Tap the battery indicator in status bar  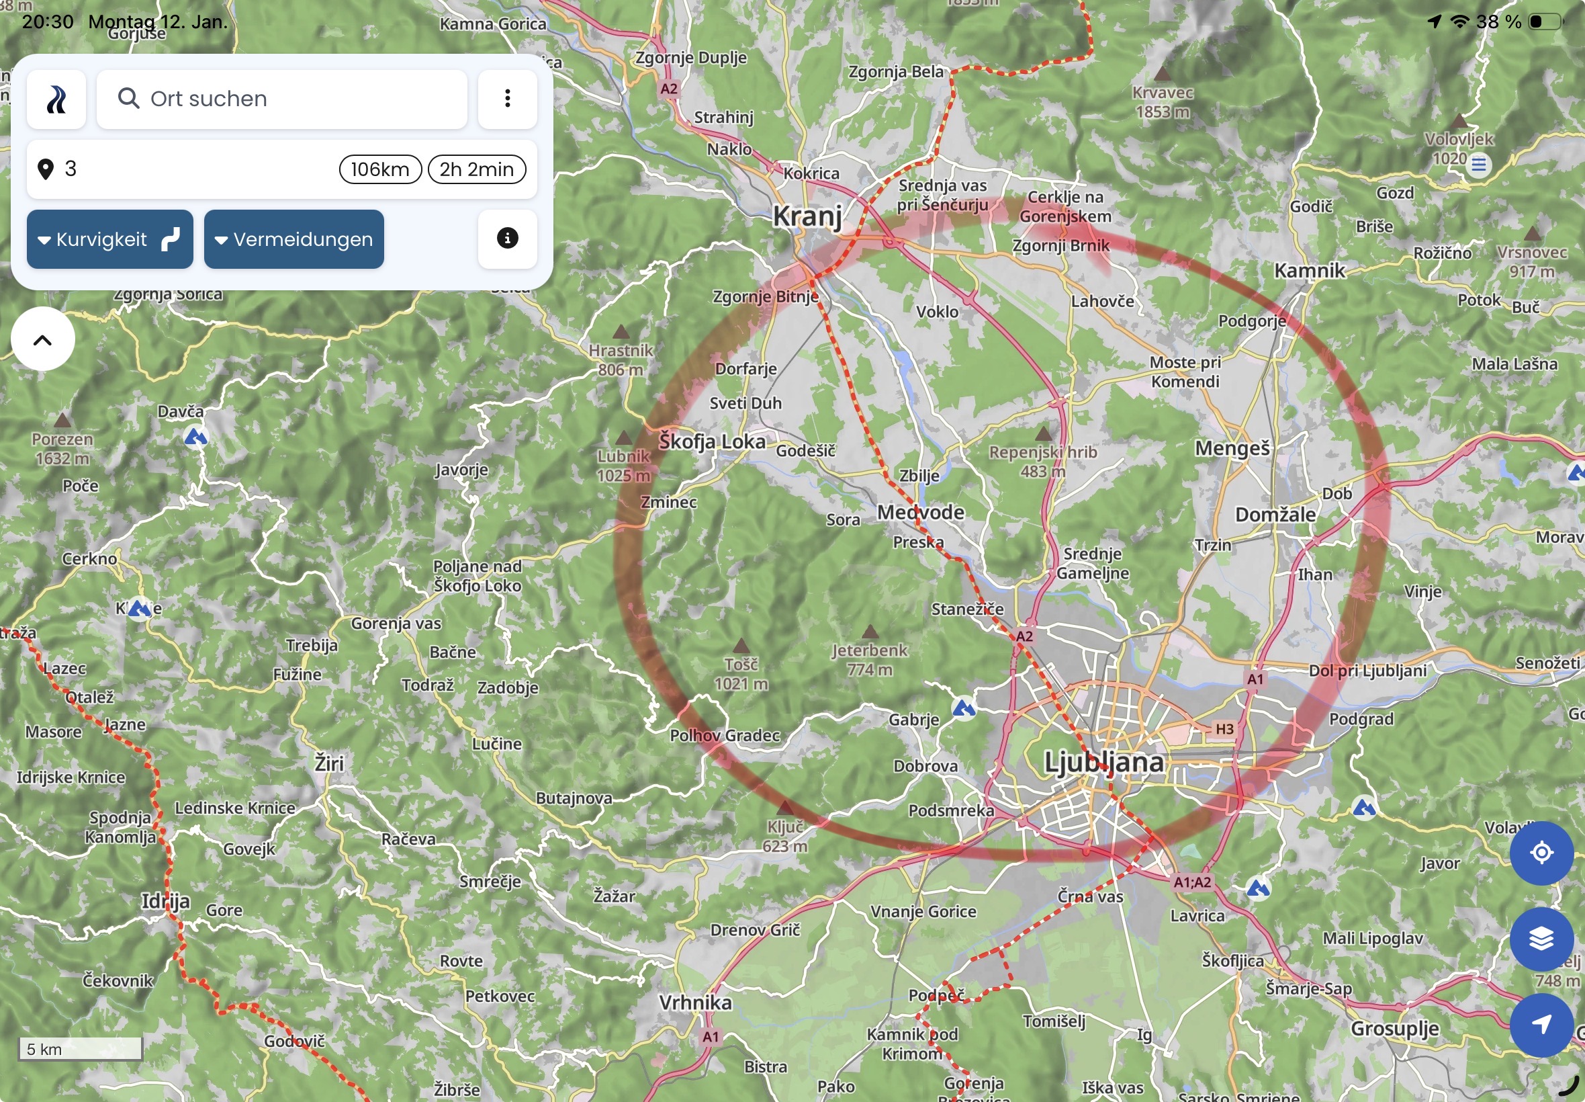tap(1544, 22)
